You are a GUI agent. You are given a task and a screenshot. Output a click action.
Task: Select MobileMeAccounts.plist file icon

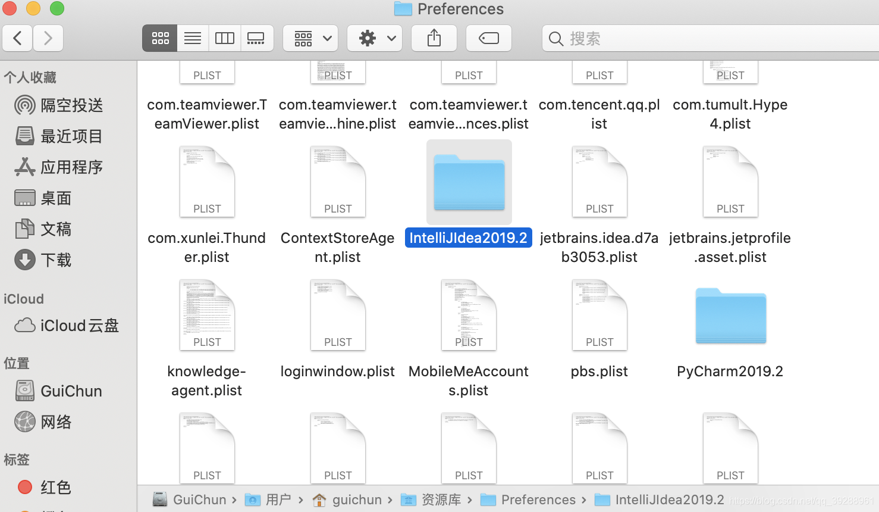469,315
